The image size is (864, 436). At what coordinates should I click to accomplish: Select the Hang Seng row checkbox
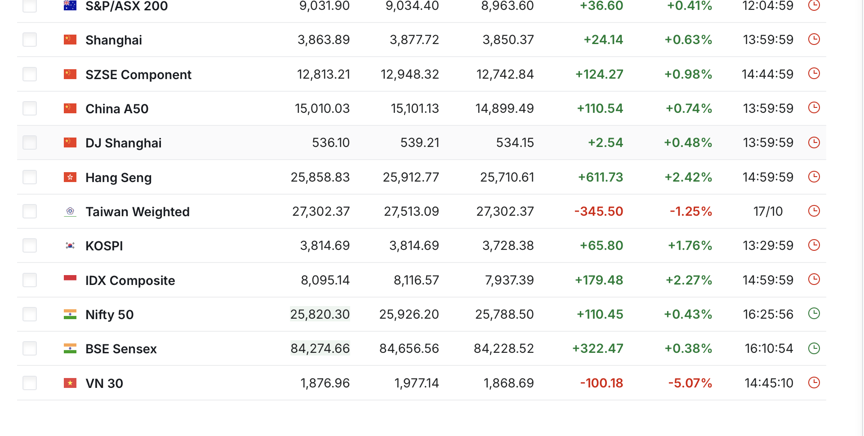(x=30, y=177)
